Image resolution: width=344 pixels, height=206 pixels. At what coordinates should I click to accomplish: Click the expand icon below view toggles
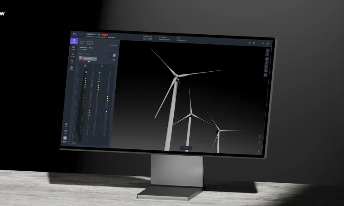[114, 60]
